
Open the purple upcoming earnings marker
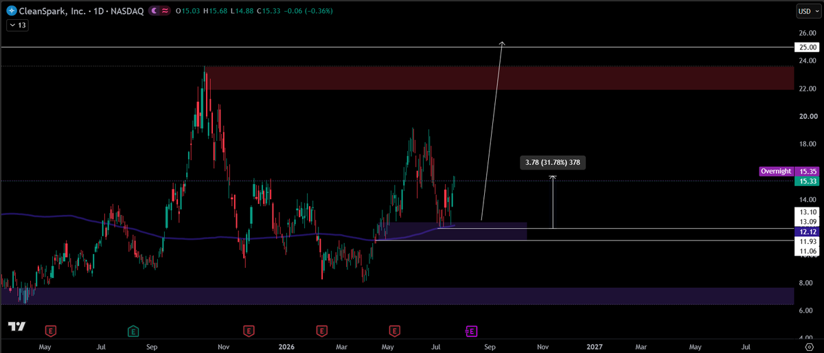(x=472, y=332)
